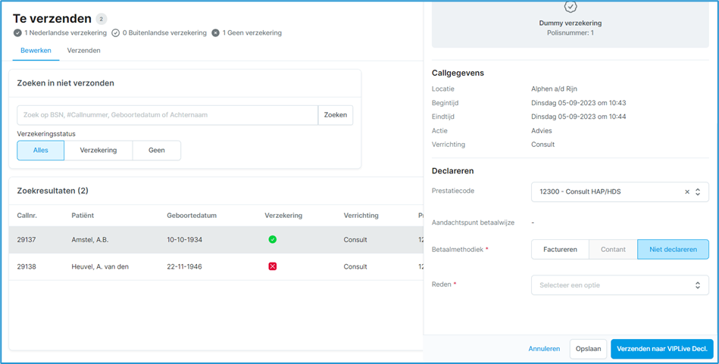Screen dimensions: 719x364
Task: Select Niet declareren payment method
Action: click(x=673, y=249)
